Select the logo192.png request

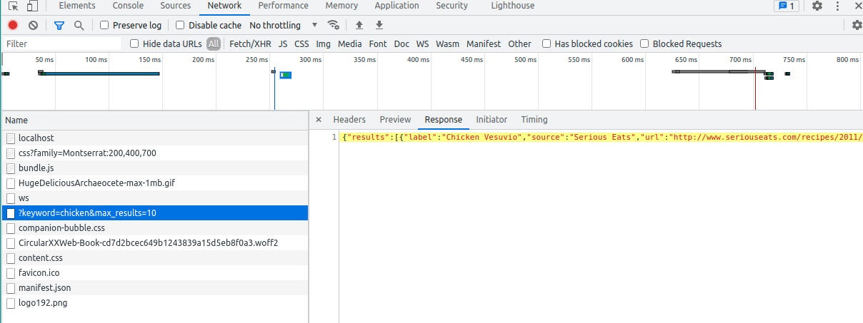(x=155, y=303)
